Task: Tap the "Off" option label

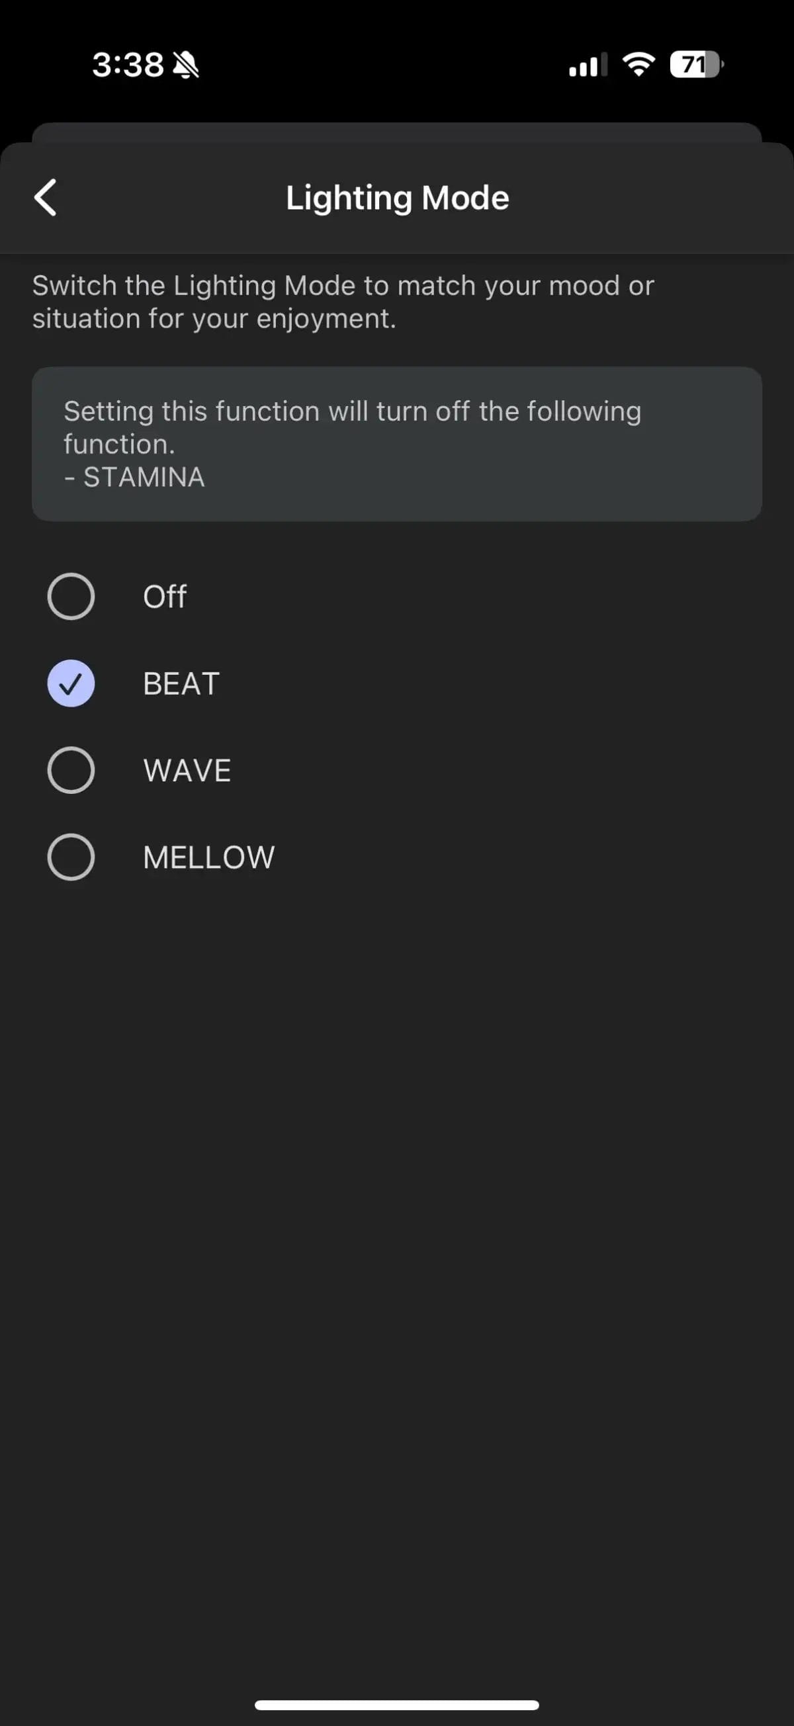Action: click(165, 596)
